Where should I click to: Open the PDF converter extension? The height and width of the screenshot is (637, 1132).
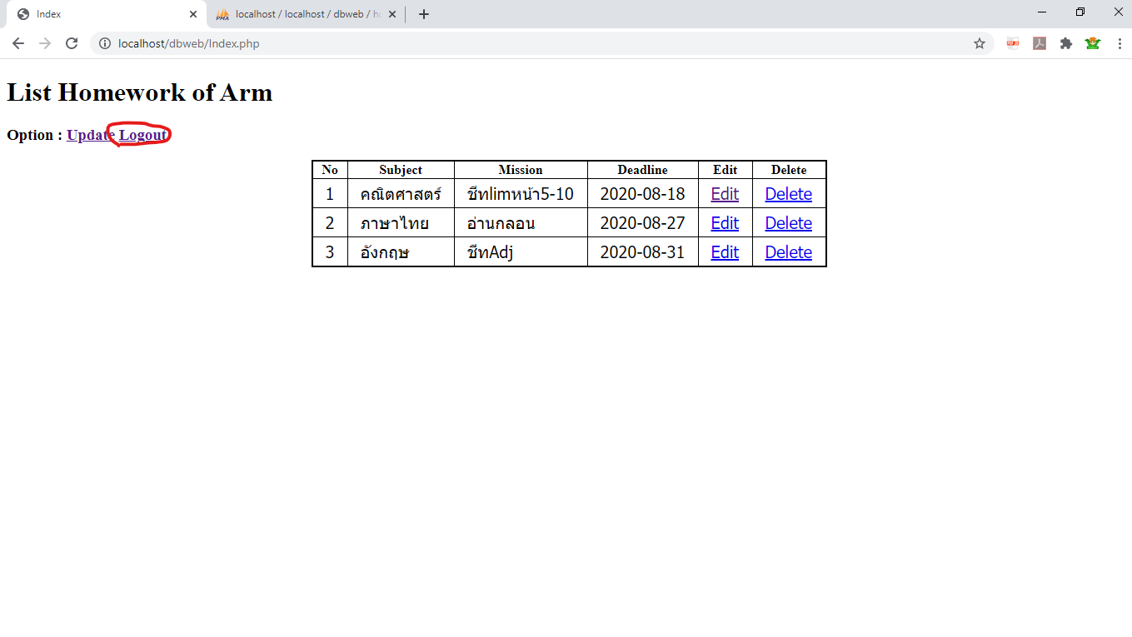pos(1012,42)
